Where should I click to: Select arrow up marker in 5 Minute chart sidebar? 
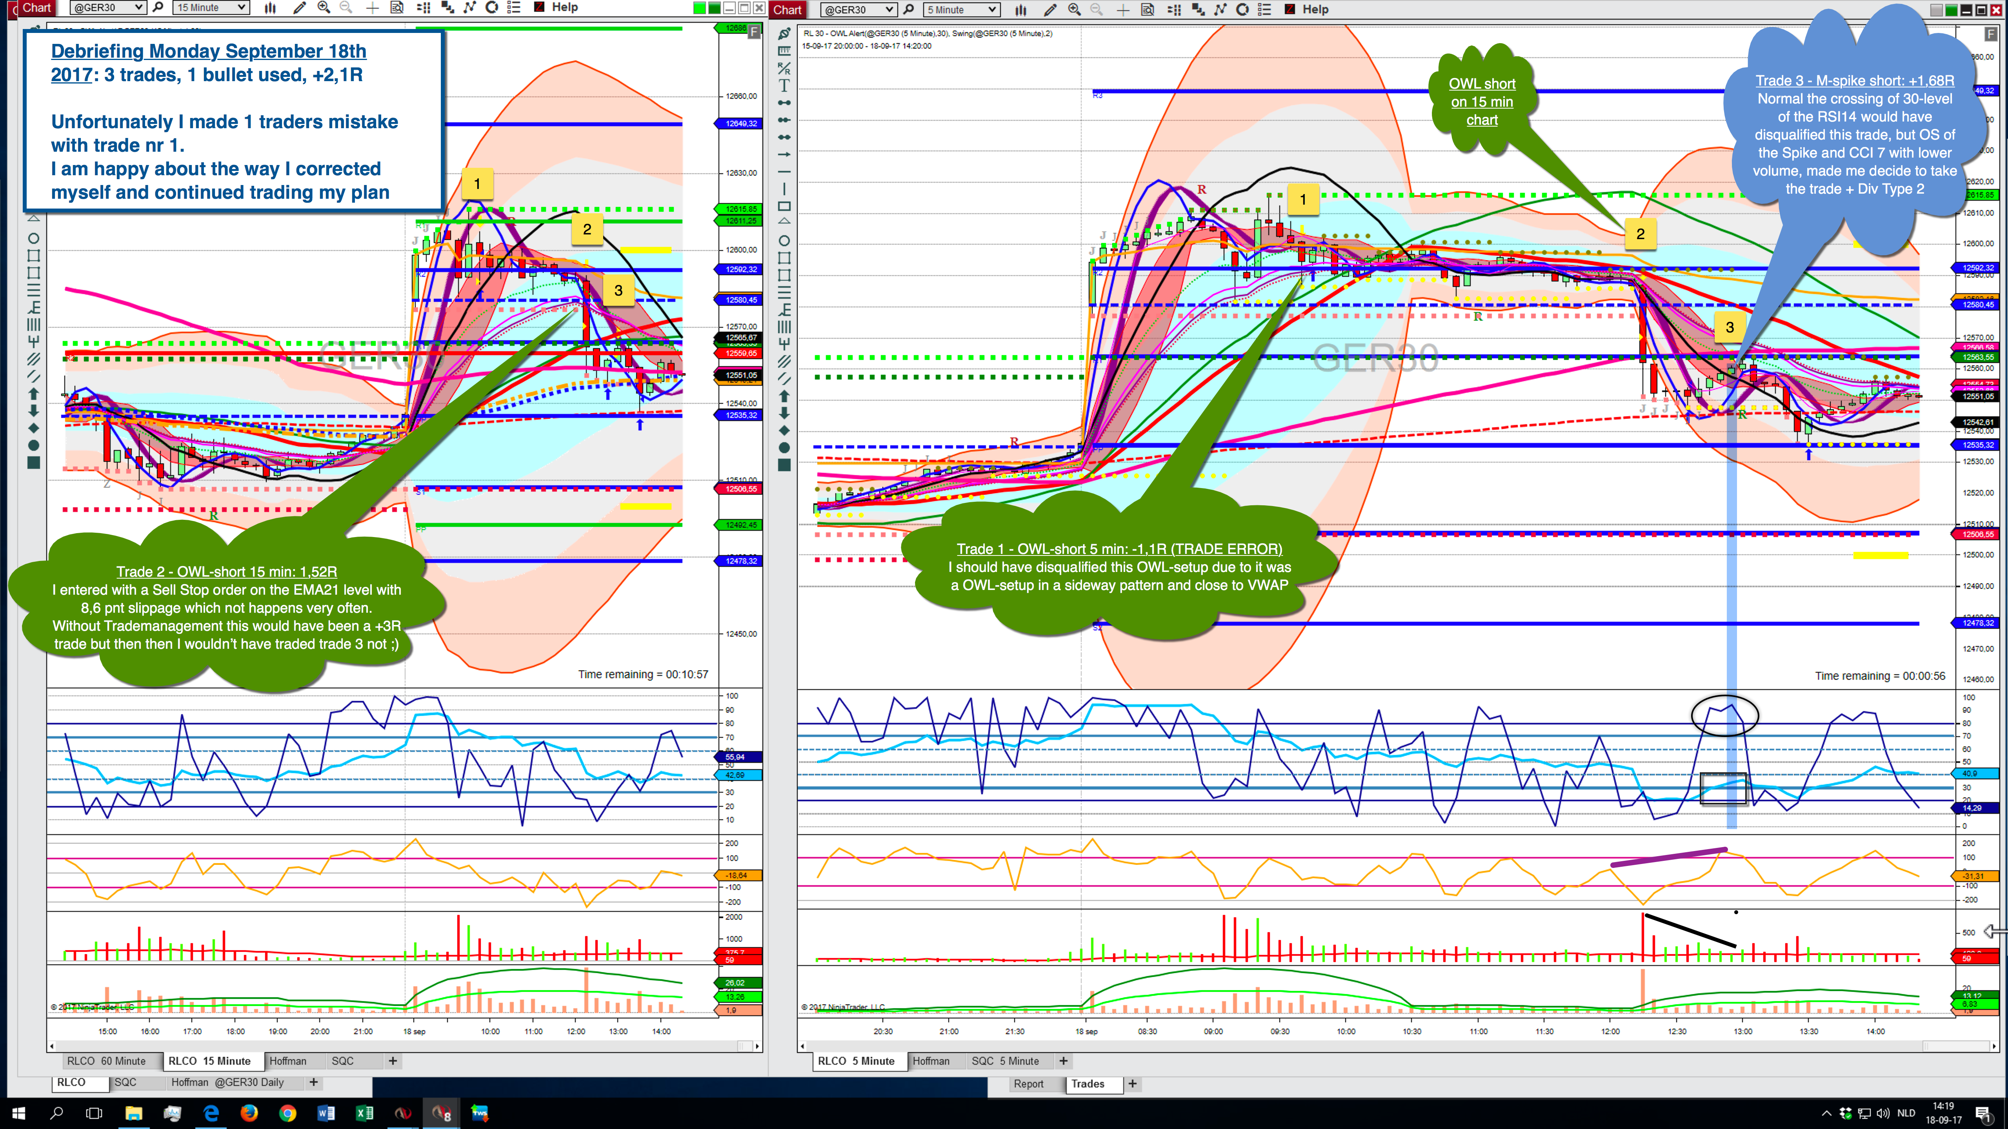point(784,396)
